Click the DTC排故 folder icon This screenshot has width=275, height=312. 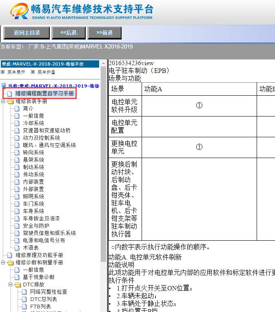point(18,285)
